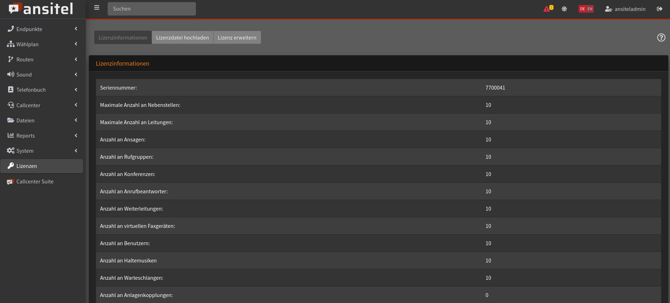Select the Lizenzinformationen tab
Screen dimensions: 670x303
[x=123, y=37]
